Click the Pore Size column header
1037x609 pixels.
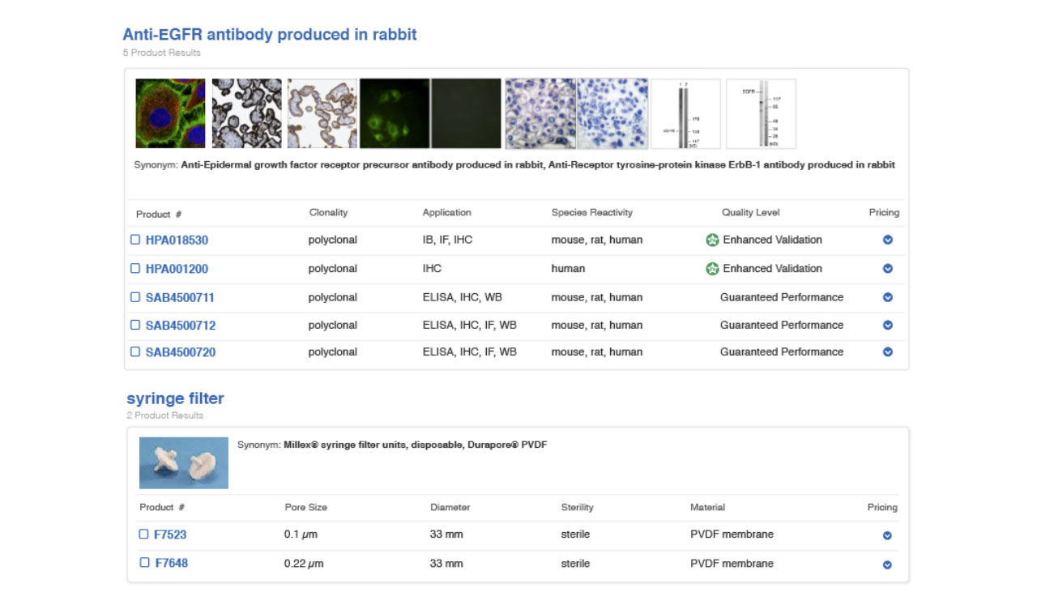[x=306, y=507]
